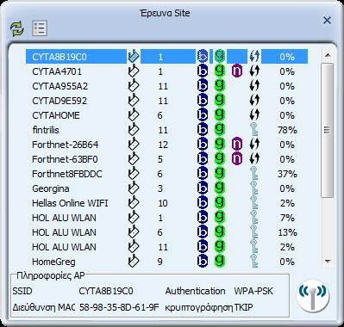
Task: Click the 802.11n icon for Forthnet-26B64
Action: [237, 145]
